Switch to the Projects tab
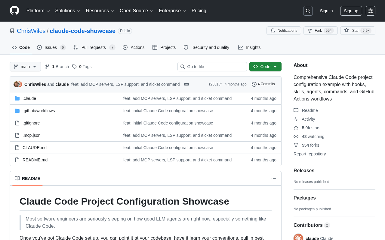This screenshot has height=240, width=385. tap(164, 47)
